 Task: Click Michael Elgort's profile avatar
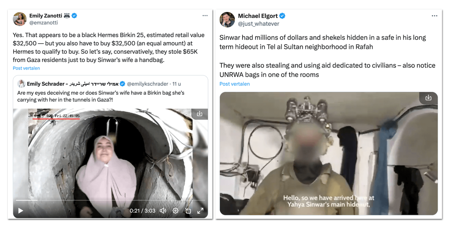(x=227, y=20)
